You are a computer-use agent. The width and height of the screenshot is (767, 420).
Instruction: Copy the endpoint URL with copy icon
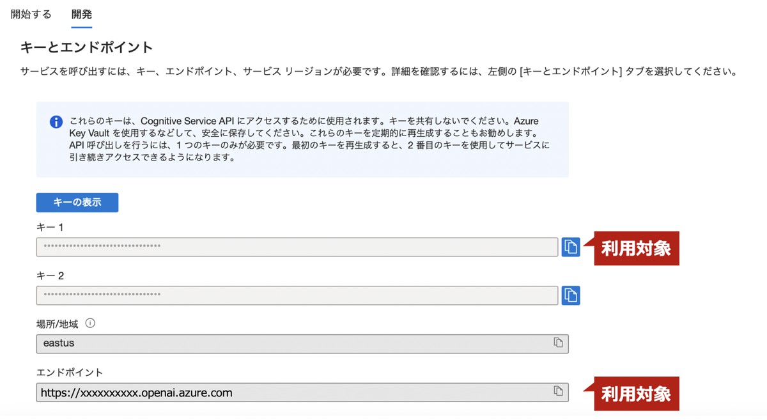click(558, 391)
